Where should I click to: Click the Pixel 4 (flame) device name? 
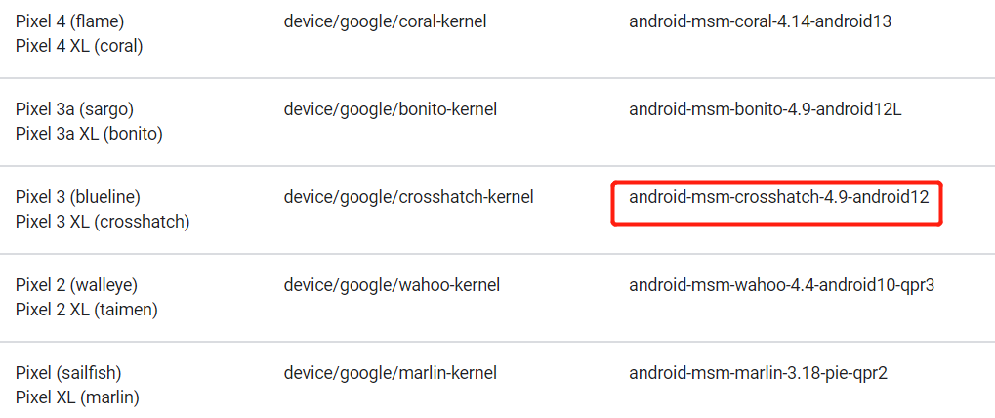[69, 21]
